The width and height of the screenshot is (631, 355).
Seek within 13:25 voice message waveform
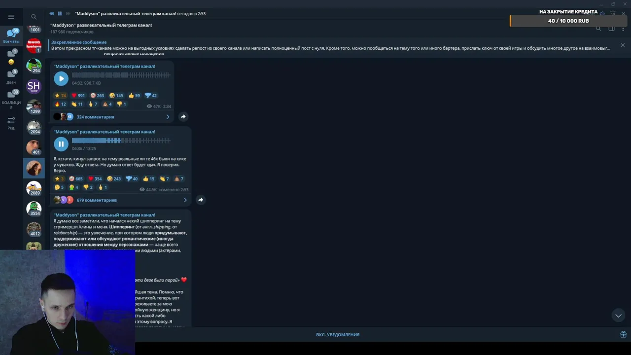point(121,141)
